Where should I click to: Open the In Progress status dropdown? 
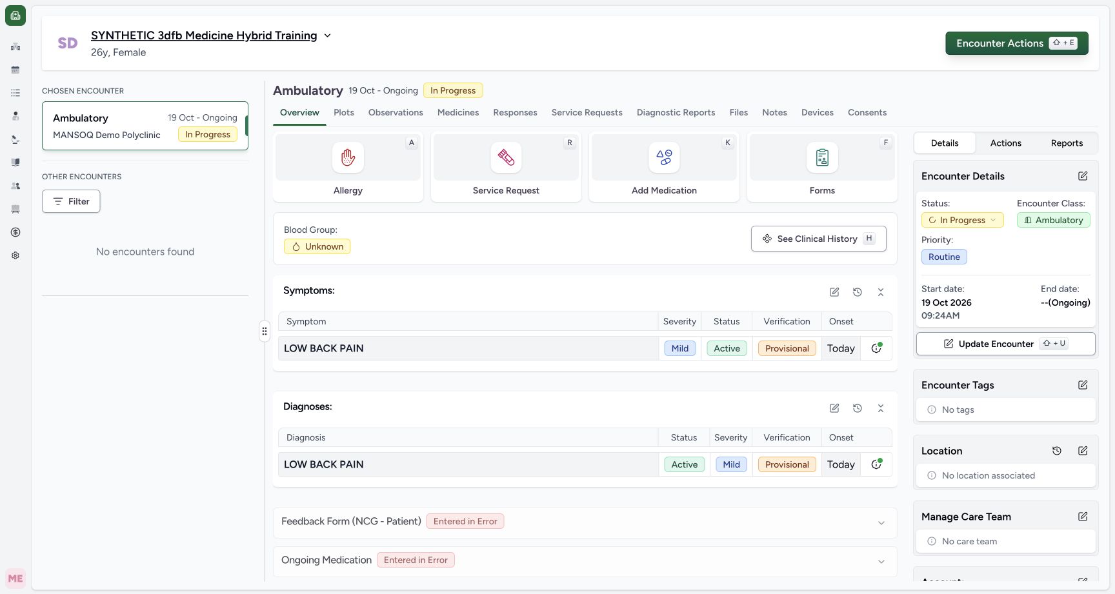tap(962, 220)
